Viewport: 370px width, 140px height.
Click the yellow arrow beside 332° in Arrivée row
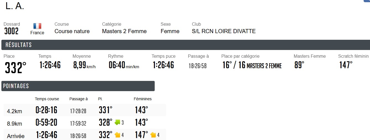[x=117, y=135]
